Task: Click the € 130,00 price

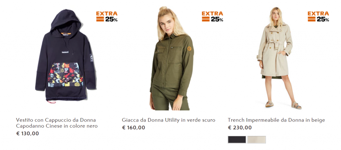Action: [x=28, y=133]
